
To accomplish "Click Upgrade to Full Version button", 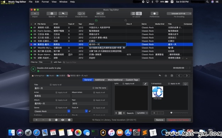I will [x=178, y=120].
